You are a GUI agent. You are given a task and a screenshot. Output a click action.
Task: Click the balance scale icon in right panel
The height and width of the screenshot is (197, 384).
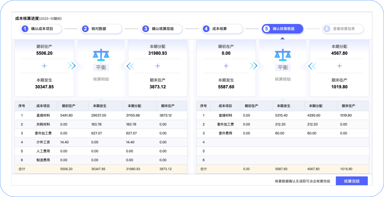(283, 54)
